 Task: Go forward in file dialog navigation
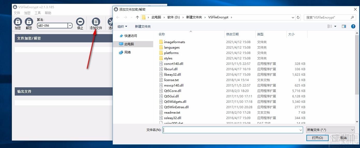click(x=126, y=17)
